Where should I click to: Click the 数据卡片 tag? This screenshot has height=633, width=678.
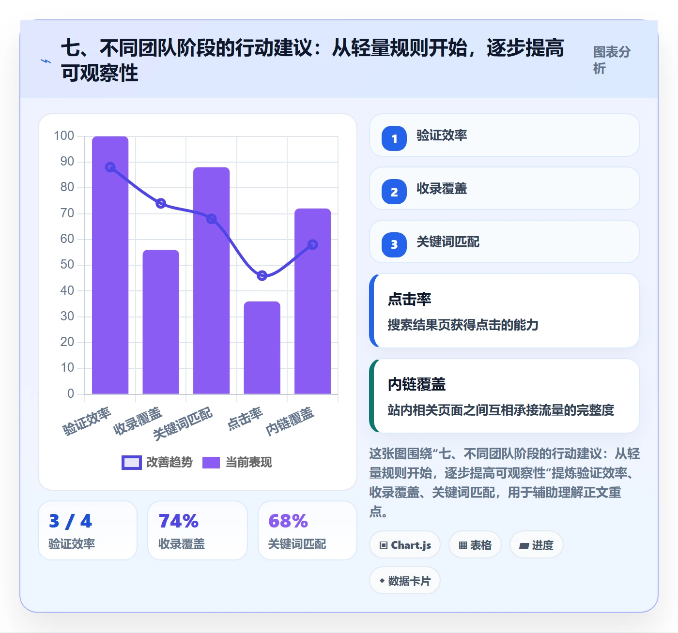click(x=405, y=581)
